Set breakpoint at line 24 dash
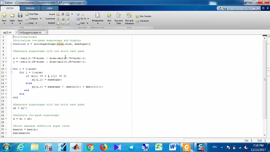 [x=6, y=119]
